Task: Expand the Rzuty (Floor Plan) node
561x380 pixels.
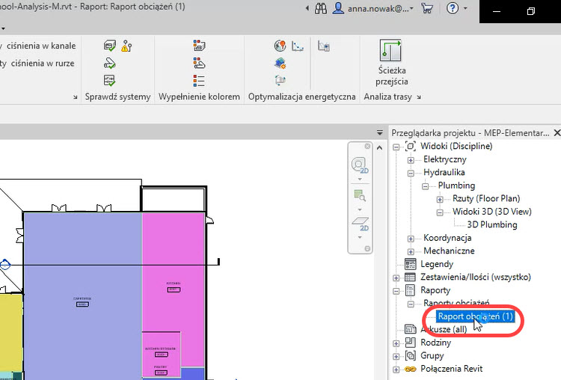Action: click(x=439, y=199)
